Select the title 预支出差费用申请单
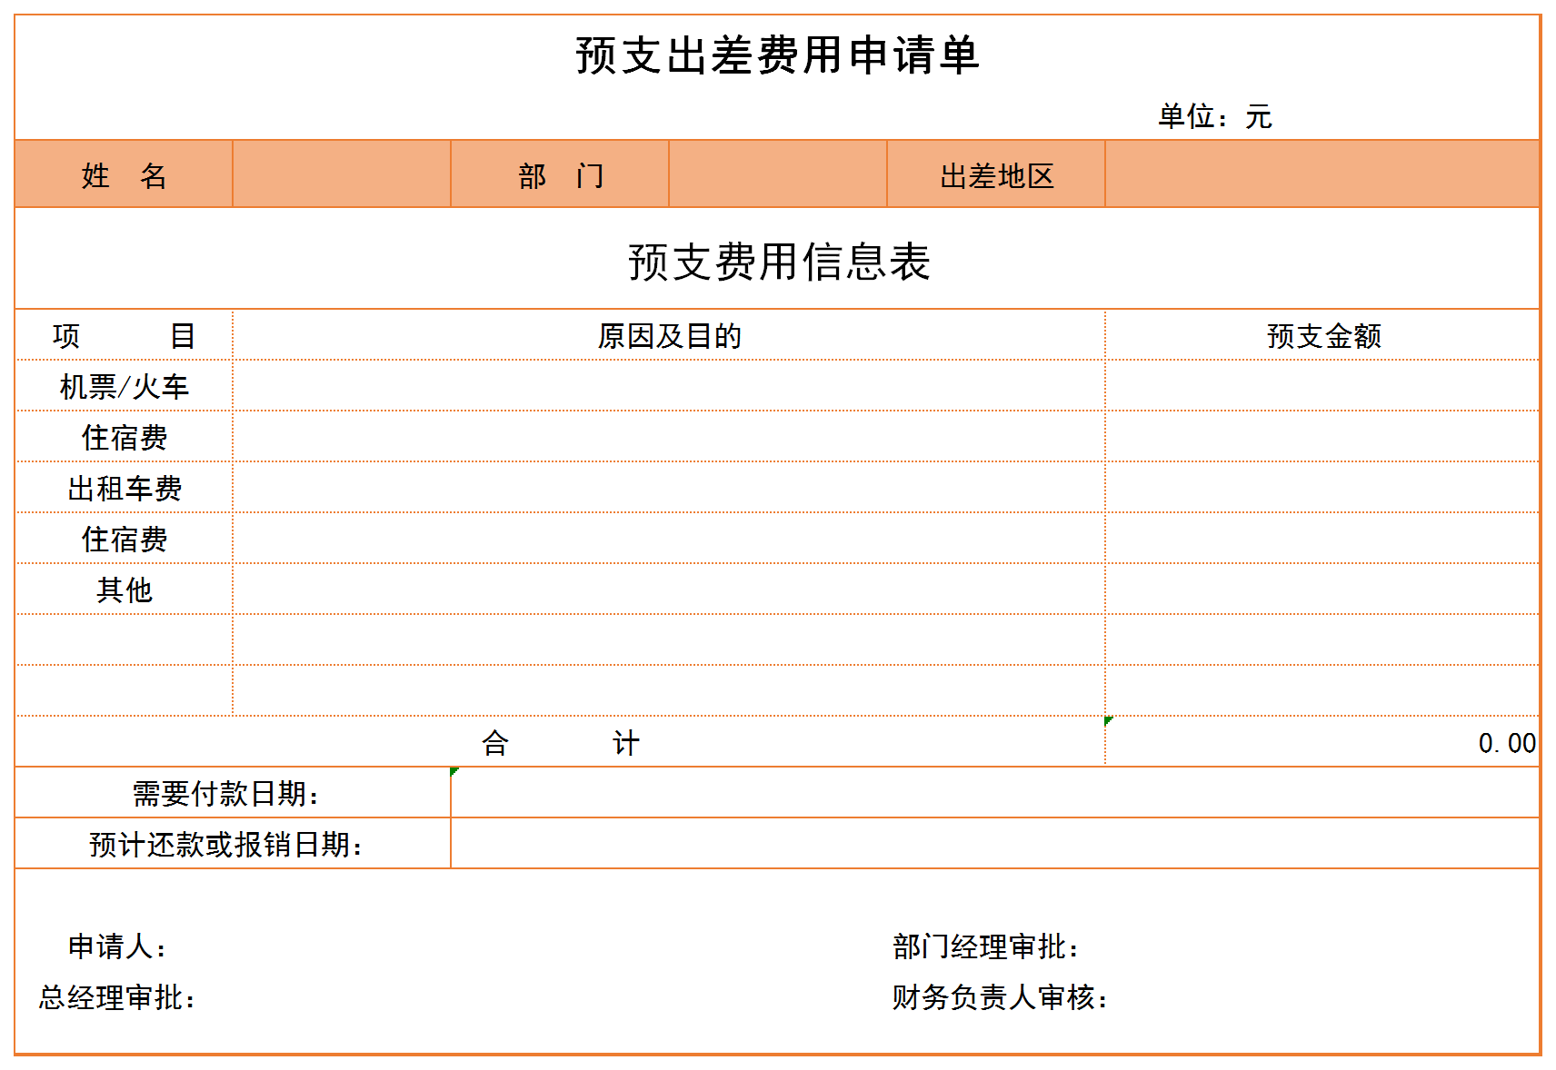 (777, 54)
